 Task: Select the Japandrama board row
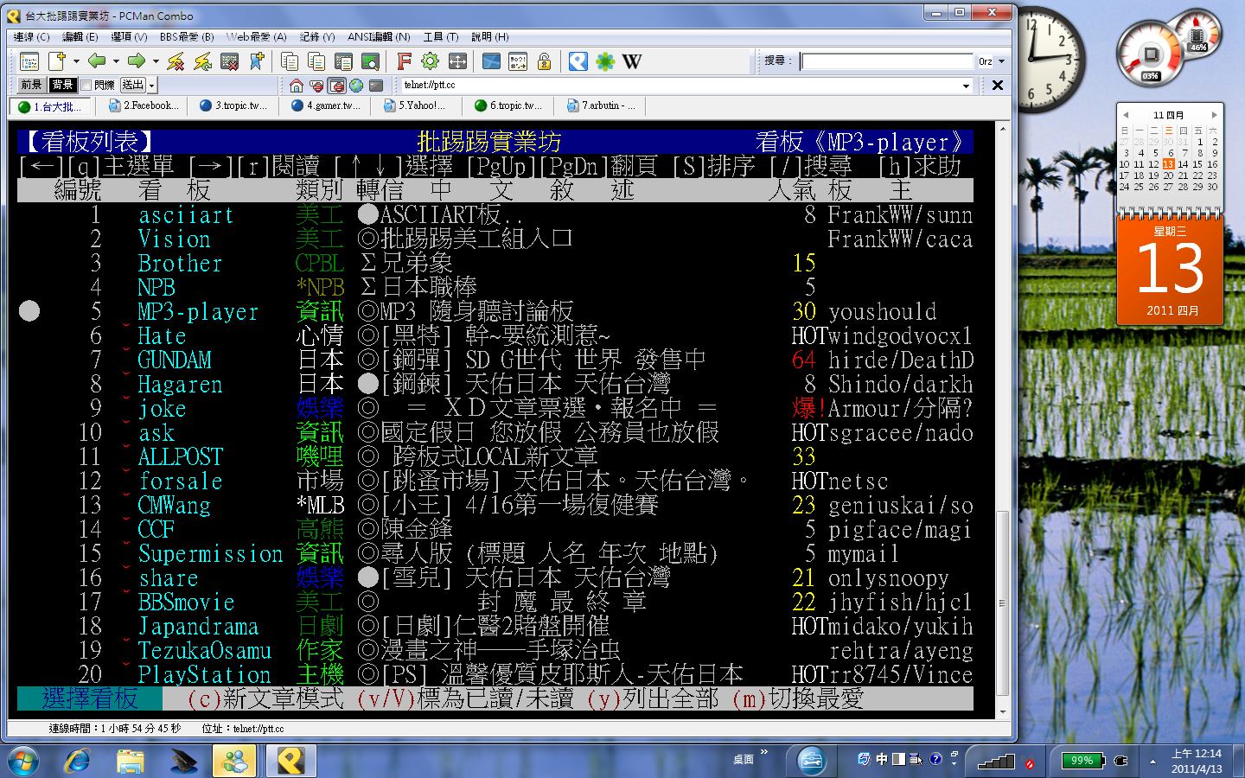[495, 626]
